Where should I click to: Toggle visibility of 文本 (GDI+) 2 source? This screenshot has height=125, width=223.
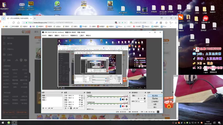pos(80,104)
